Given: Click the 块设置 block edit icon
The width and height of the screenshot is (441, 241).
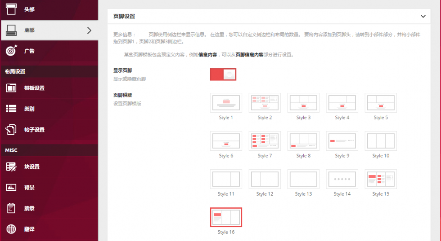Looking at the screenshot, I should click(x=11, y=167).
